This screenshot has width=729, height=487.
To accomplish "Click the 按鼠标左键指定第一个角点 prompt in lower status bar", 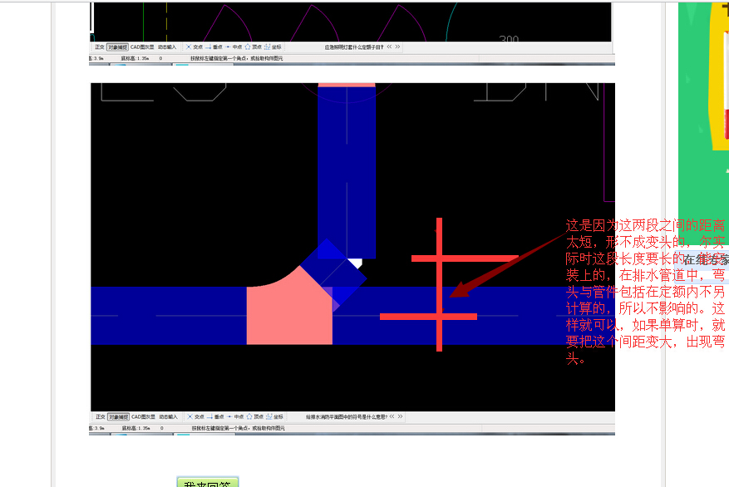I will (x=238, y=428).
